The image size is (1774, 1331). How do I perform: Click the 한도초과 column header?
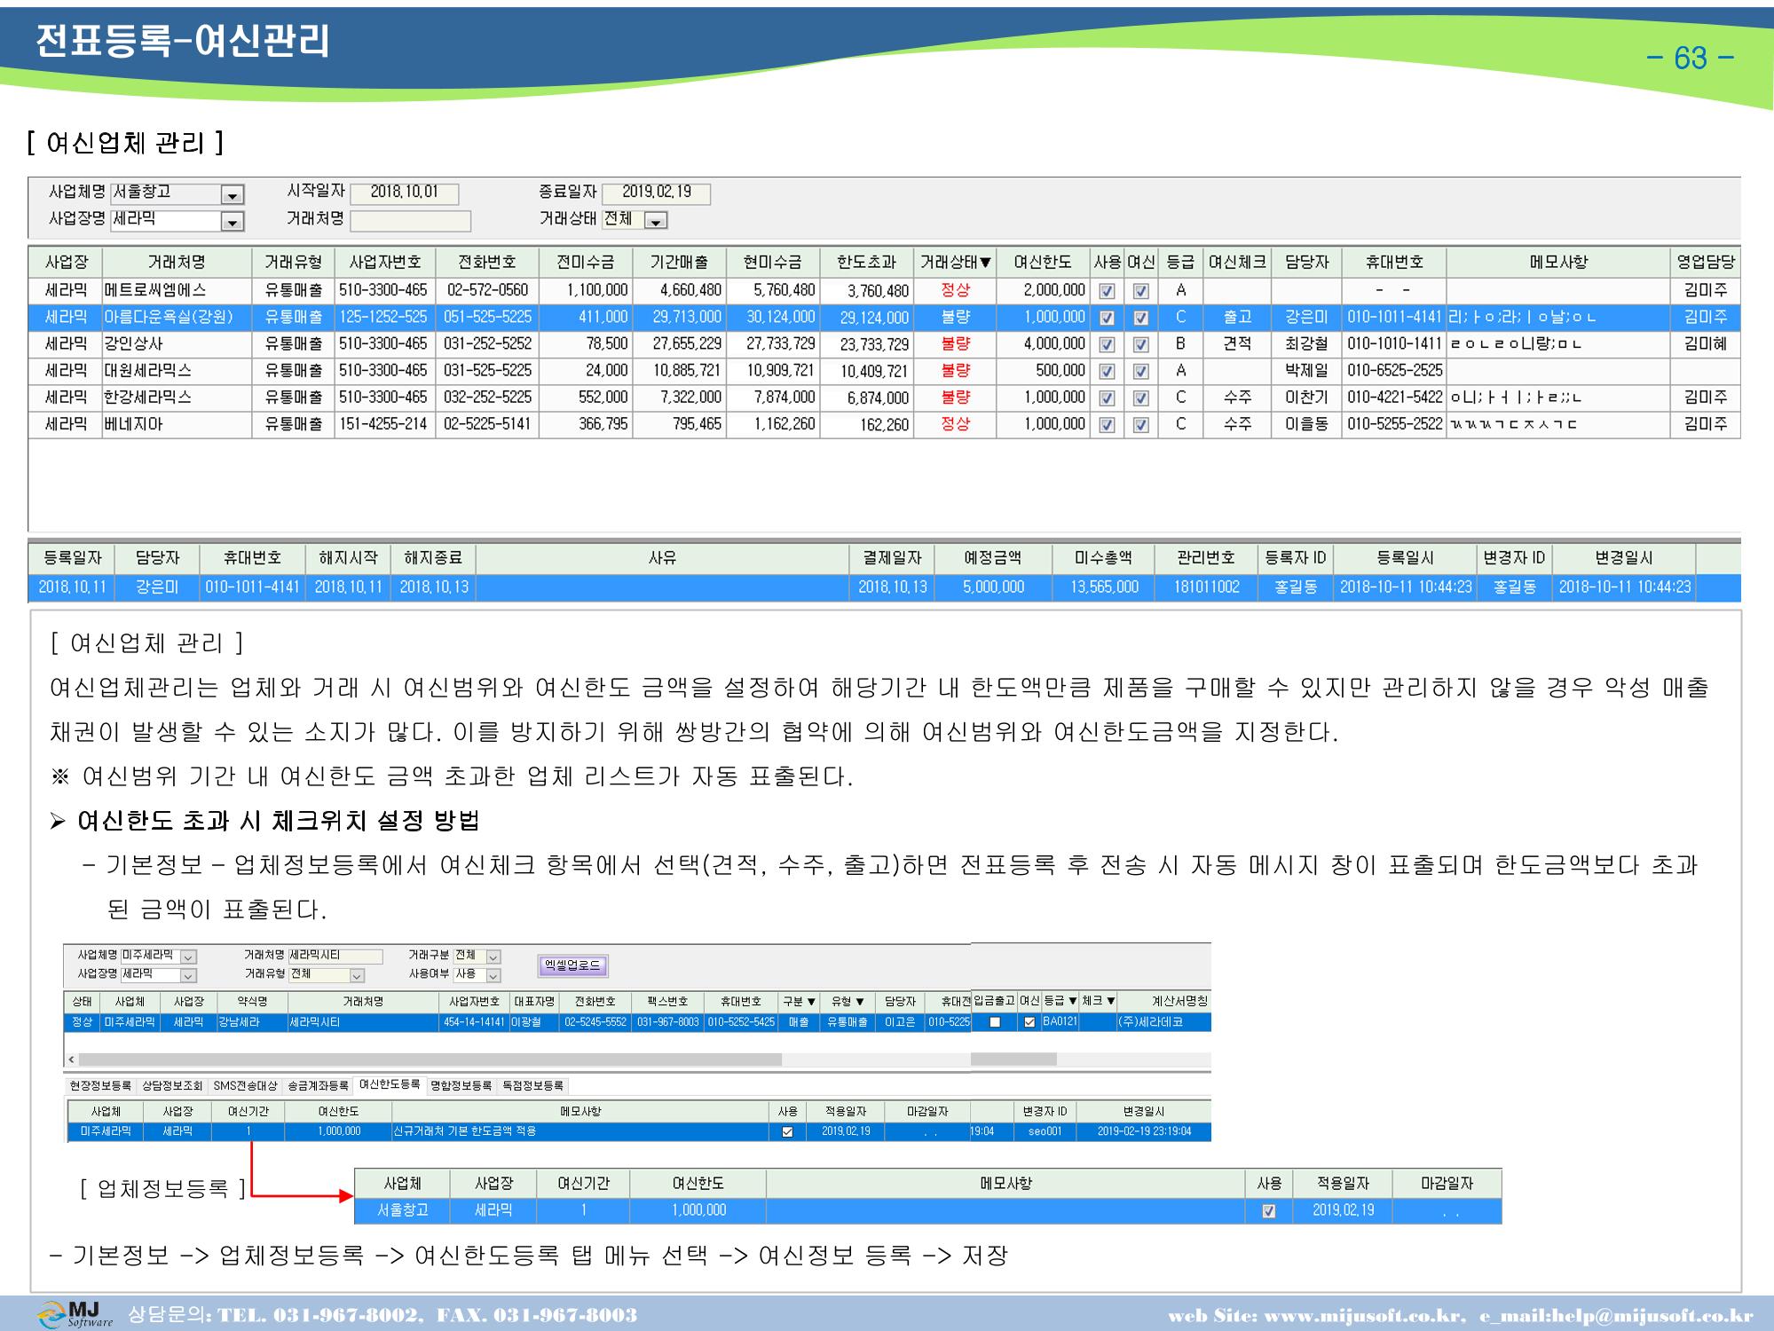[x=866, y=263]
